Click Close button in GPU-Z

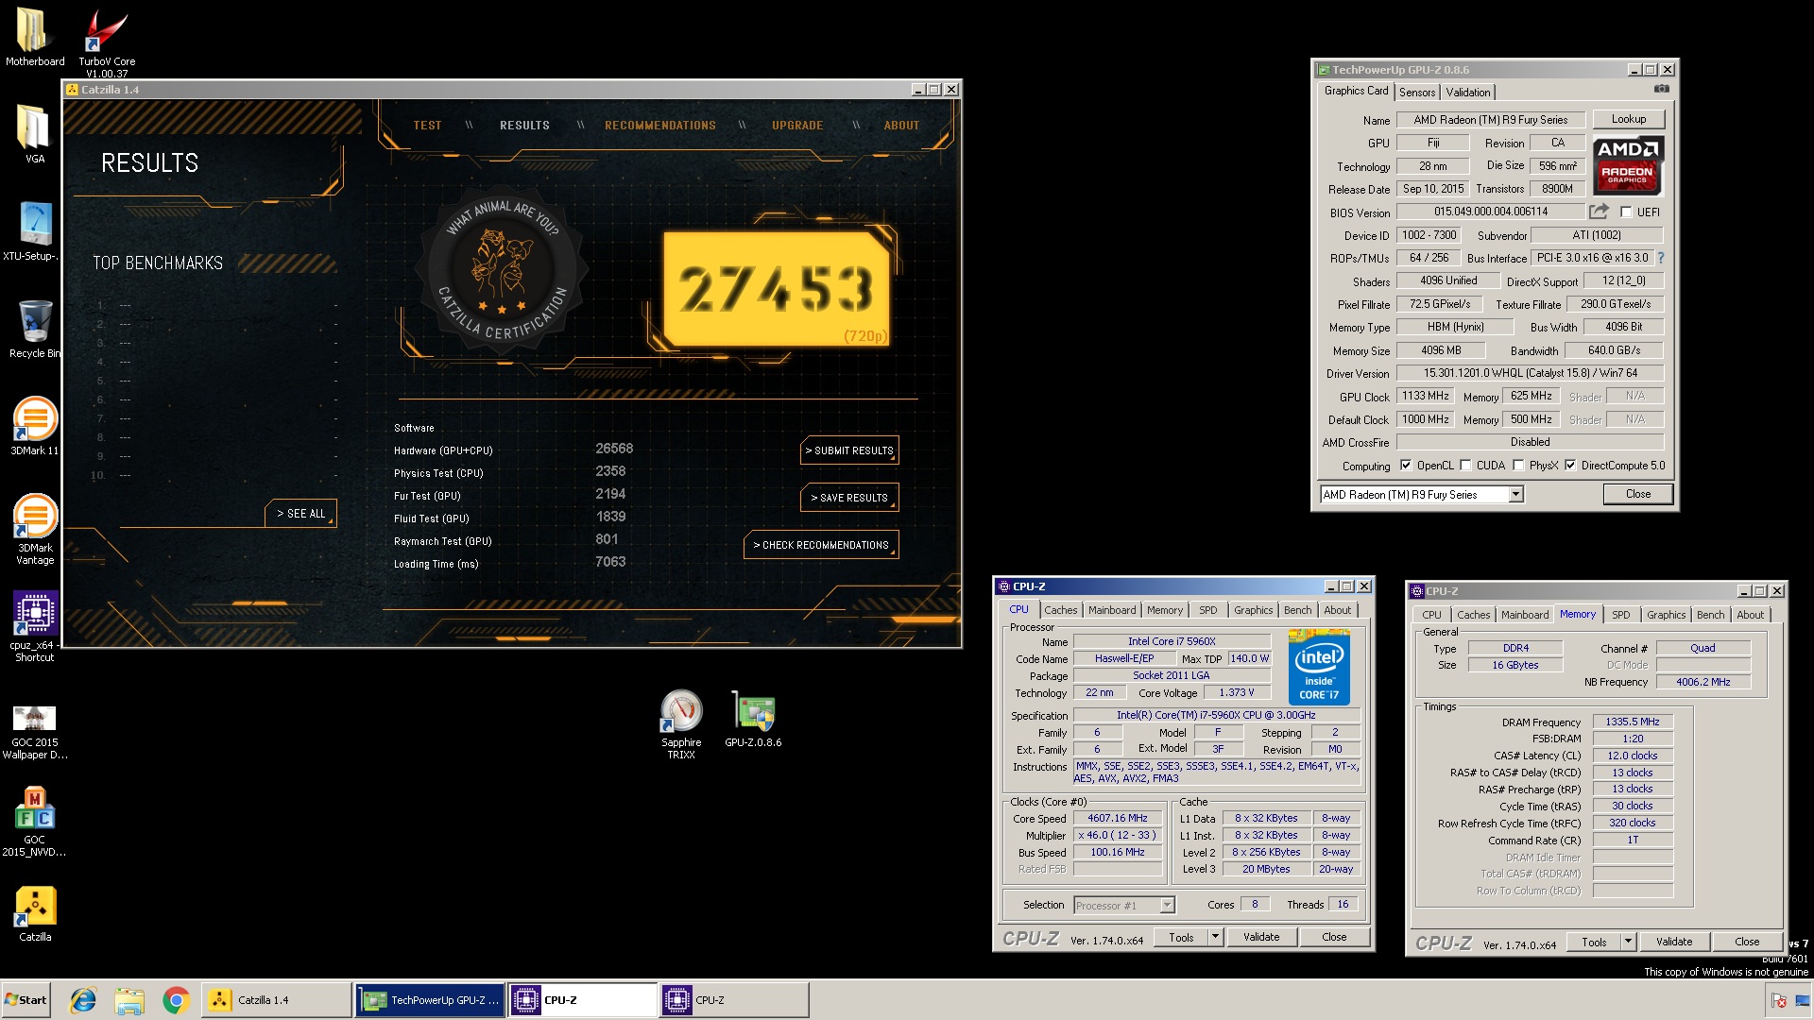point(1638,494)
